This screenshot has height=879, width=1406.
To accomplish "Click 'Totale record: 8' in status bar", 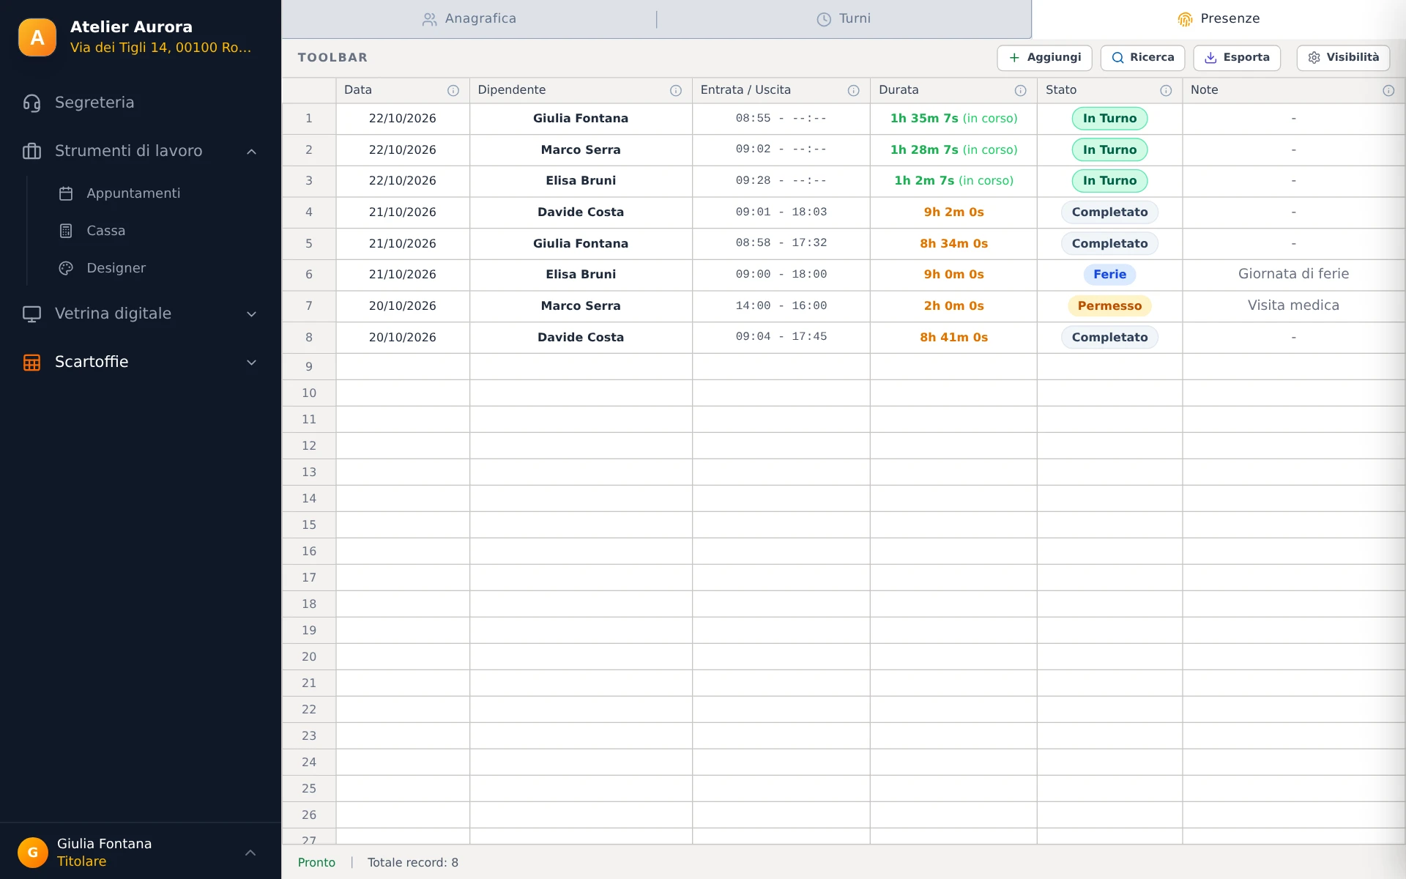I will pyautogui.click(x=413, y=863).
